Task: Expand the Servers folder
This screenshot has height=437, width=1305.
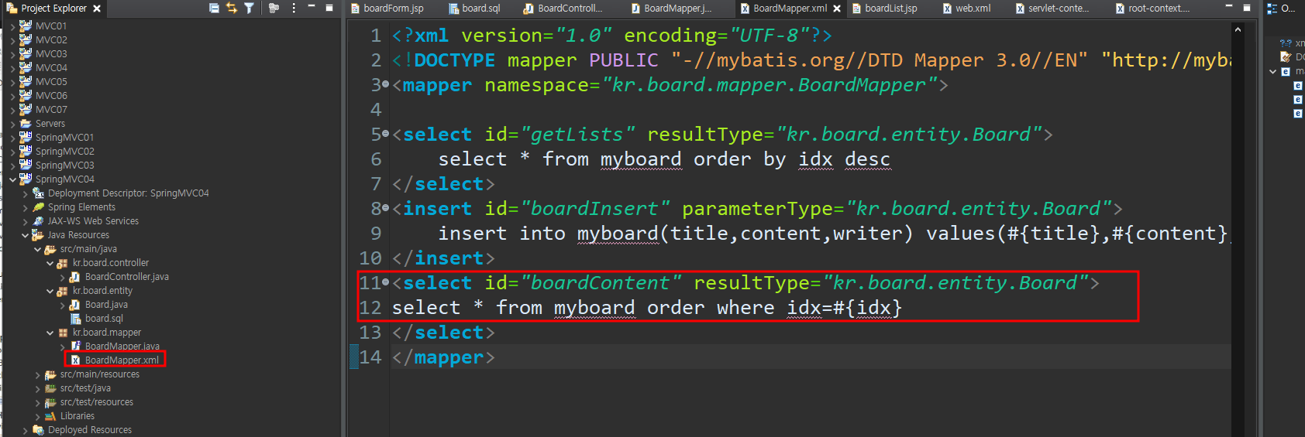Action: 13,124
